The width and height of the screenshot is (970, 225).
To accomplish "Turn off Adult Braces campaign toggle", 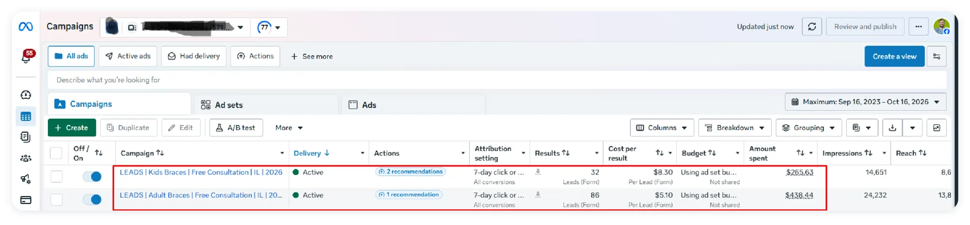I will point(92,199).
